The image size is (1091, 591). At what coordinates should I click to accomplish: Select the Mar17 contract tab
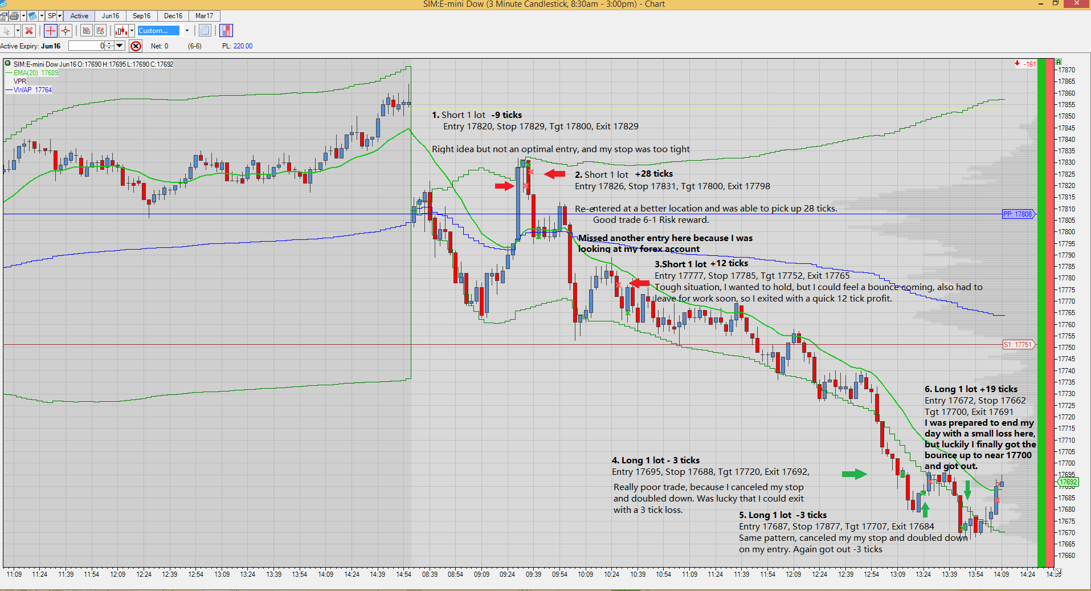(205, 16)
